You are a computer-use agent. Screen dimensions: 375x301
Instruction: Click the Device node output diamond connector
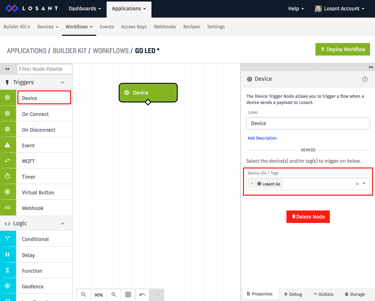148,102
